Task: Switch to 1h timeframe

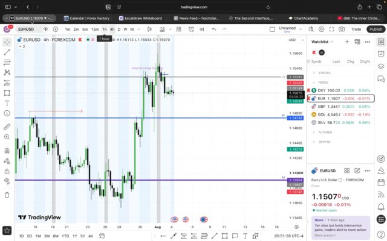Action: 105,30
